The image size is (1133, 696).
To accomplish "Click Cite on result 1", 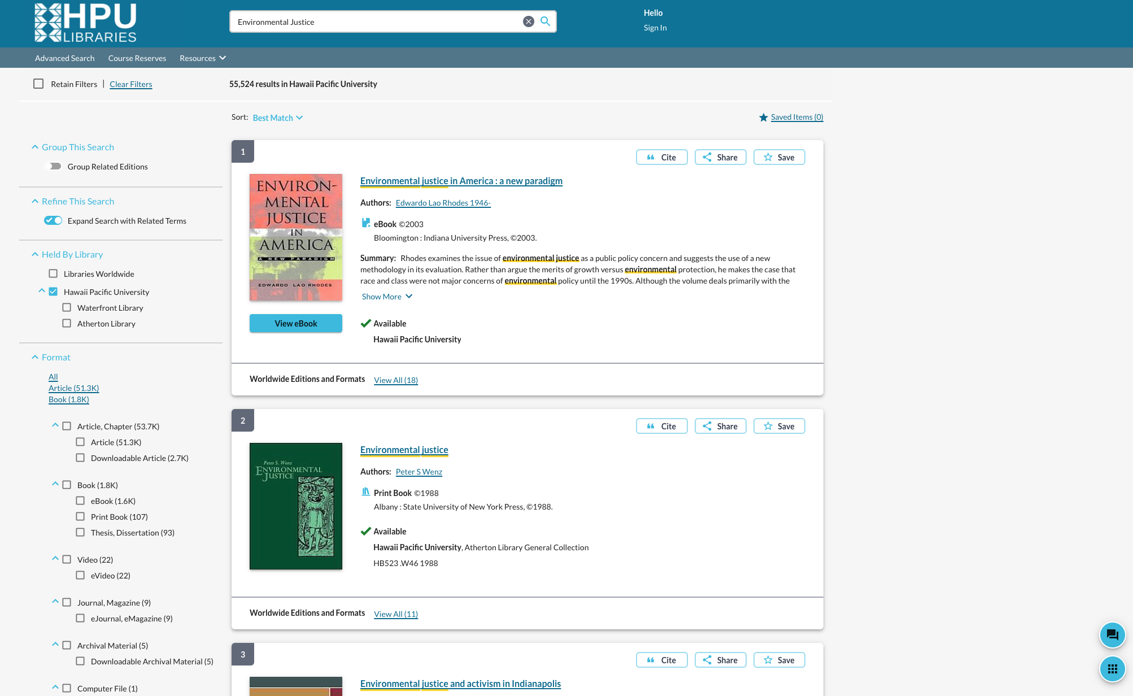I will [661, 158].
